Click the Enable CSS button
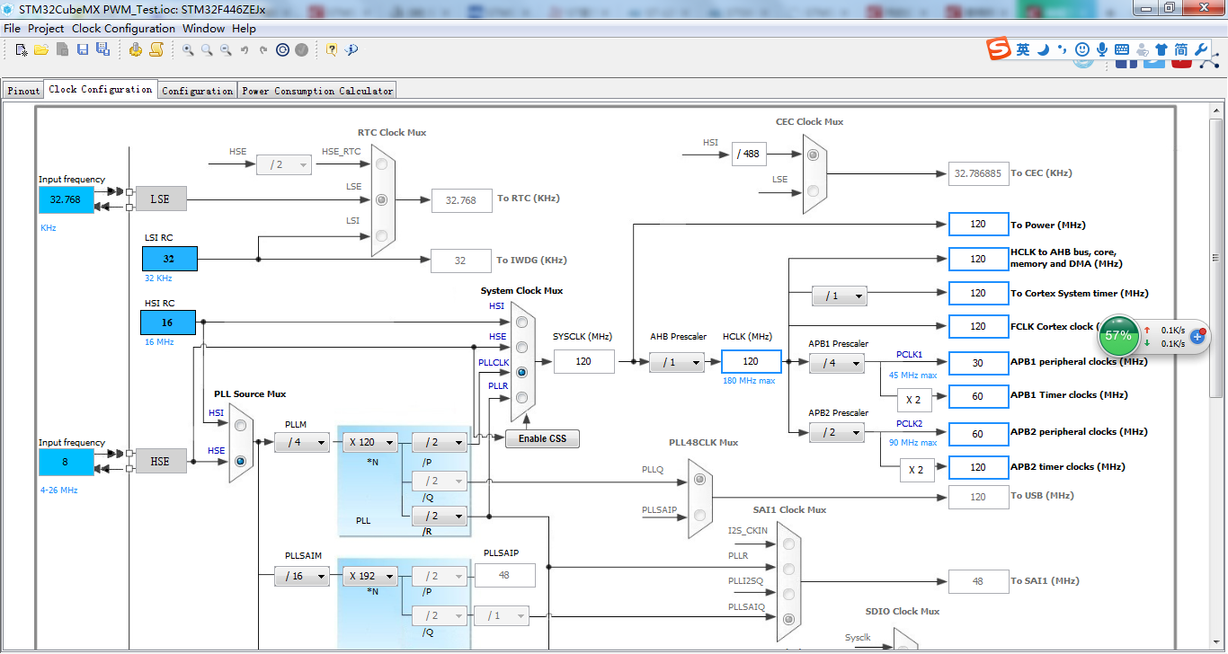Screen dimensions: 1228x654 pyautogui.click(x=543, y=438)
